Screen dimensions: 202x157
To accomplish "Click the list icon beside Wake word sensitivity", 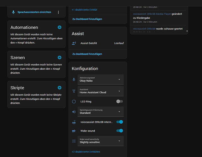I will (x=74, y=141).
